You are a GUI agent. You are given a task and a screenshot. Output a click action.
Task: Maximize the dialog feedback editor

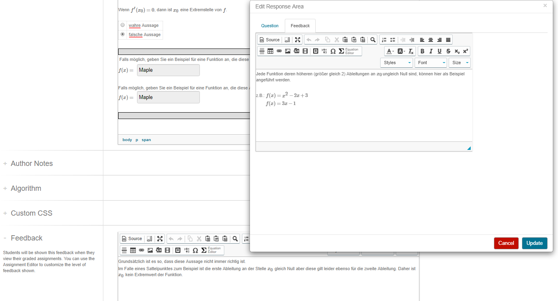point(298,40)
